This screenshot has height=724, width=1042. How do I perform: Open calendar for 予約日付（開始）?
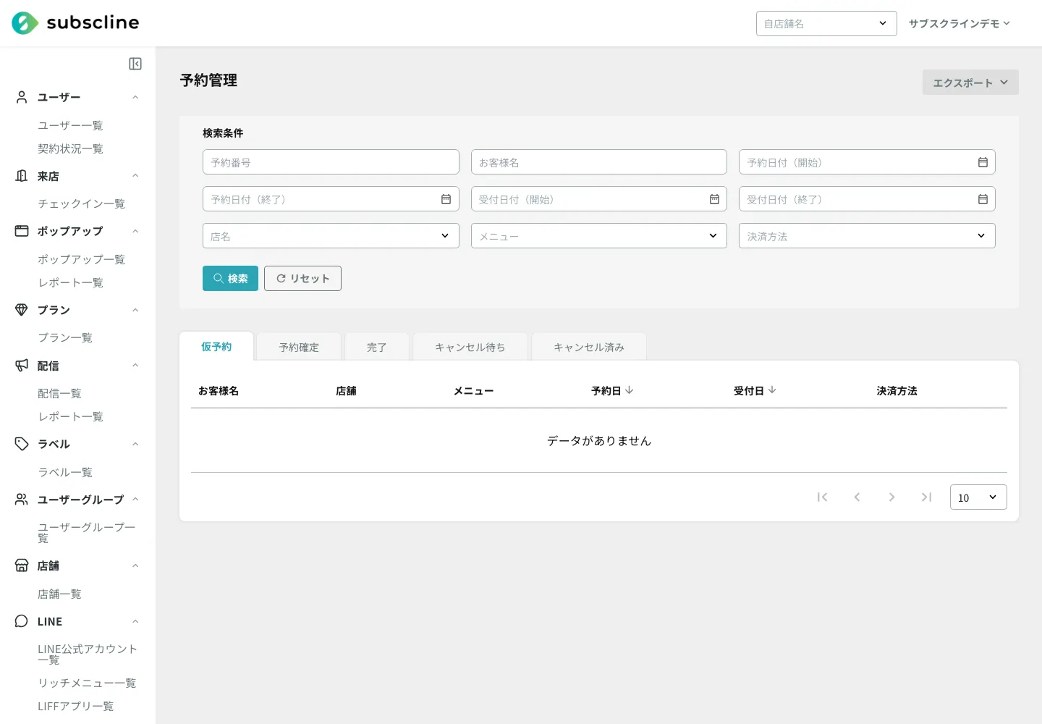983,162
